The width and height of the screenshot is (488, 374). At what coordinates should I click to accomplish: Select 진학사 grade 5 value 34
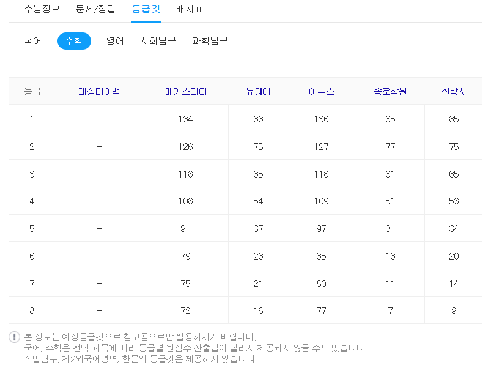click(454, 229)
